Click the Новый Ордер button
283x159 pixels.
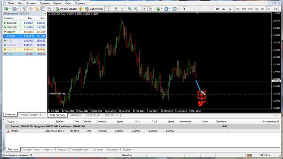click(x=66, y=9)
